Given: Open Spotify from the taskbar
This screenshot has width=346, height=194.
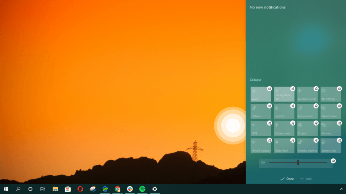Looking at the screenshot, I should [x=142, y=189].
